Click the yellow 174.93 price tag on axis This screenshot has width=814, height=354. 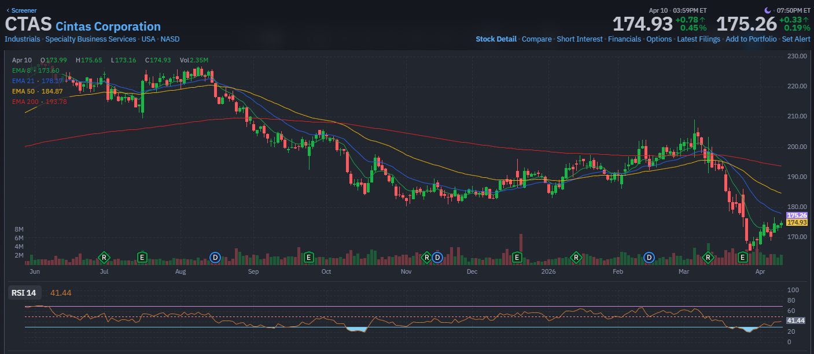pyautogui.click(x=797, y=222)
